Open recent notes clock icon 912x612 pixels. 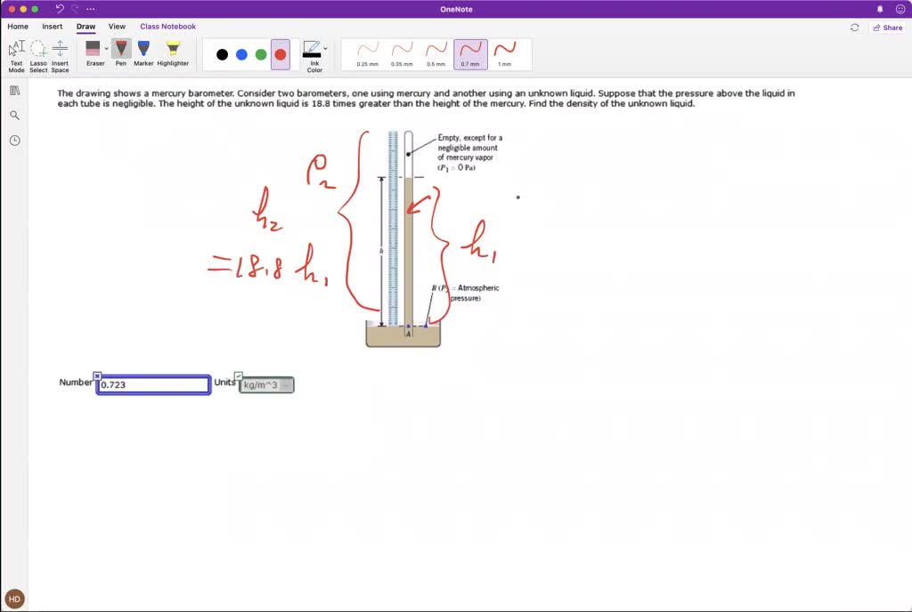[x=15, y=141]
